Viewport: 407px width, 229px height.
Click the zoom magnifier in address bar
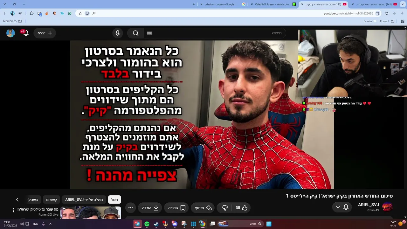(94, 13)
